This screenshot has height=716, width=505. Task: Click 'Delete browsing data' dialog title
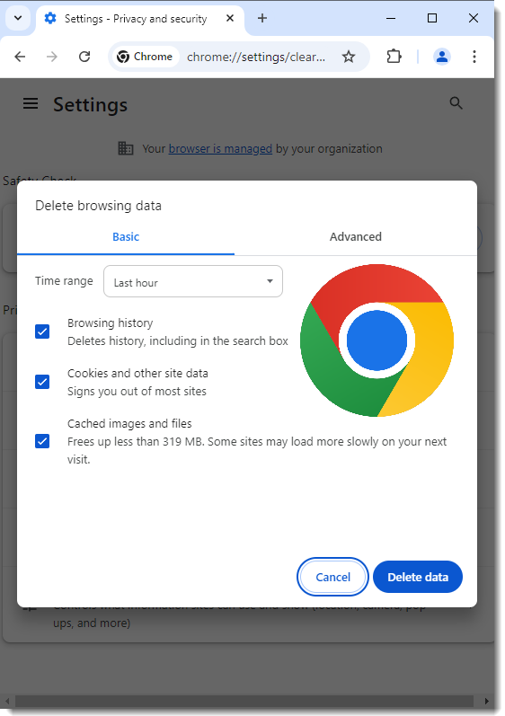tap(98, 206)
